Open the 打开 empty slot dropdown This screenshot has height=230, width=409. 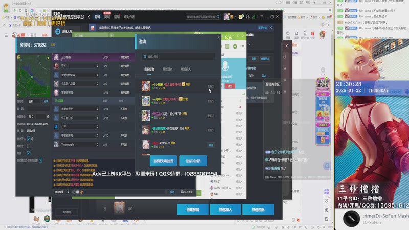[80, 127]
